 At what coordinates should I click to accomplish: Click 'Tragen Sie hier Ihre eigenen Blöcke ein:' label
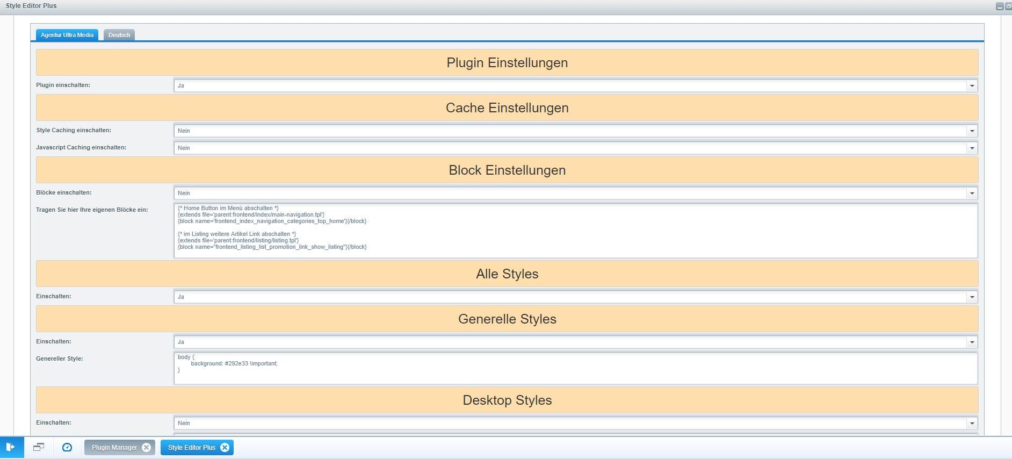pos(92,210)
